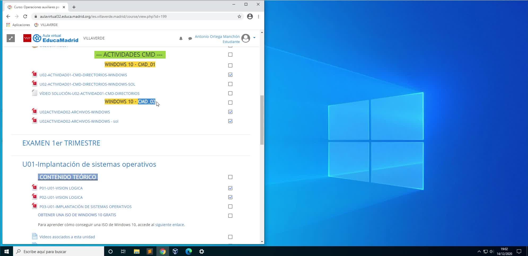Image resolution: width=528 pixels, height=256 pixels.
Task: Open the volume icon in the system tray
Action: tap(492, 251)
